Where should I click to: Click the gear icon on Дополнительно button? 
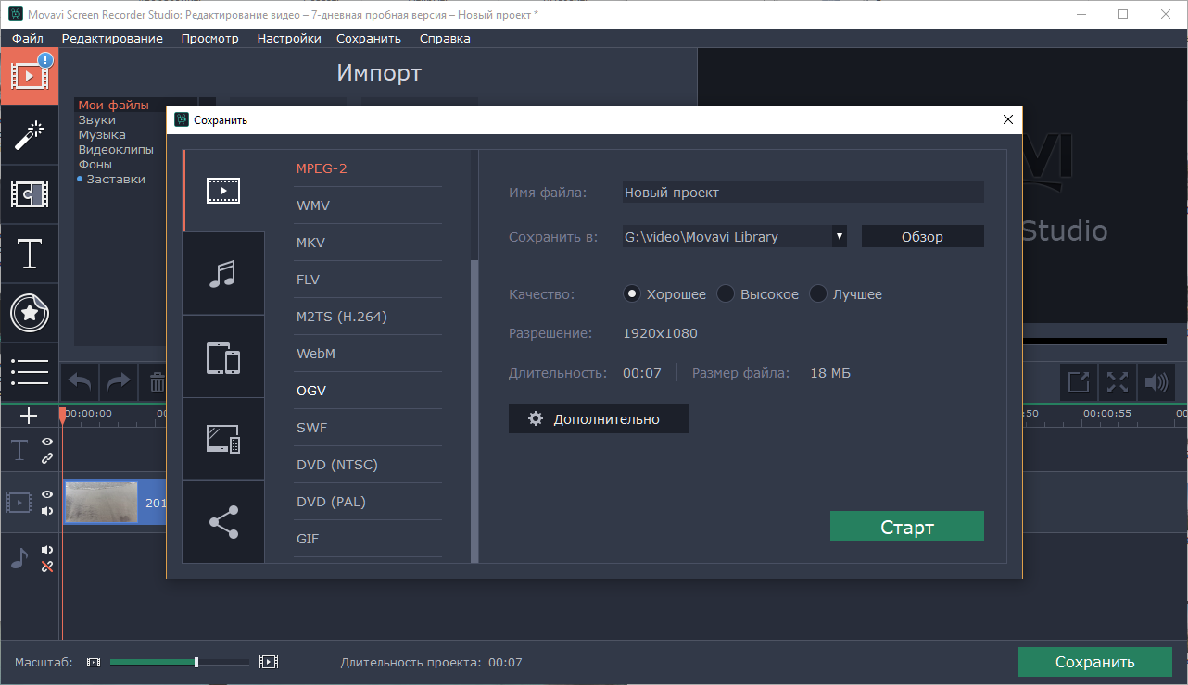tap(536, 418)
